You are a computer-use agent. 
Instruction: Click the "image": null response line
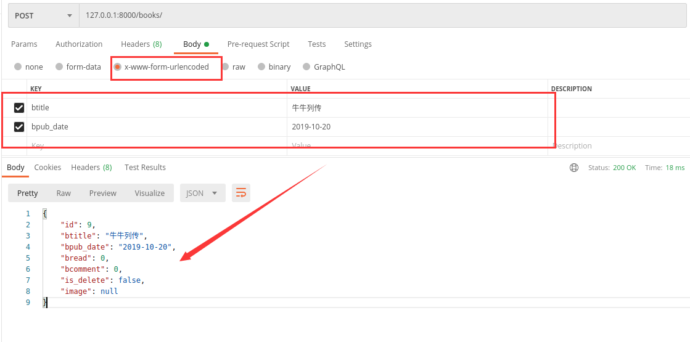[x=89, y=291]
